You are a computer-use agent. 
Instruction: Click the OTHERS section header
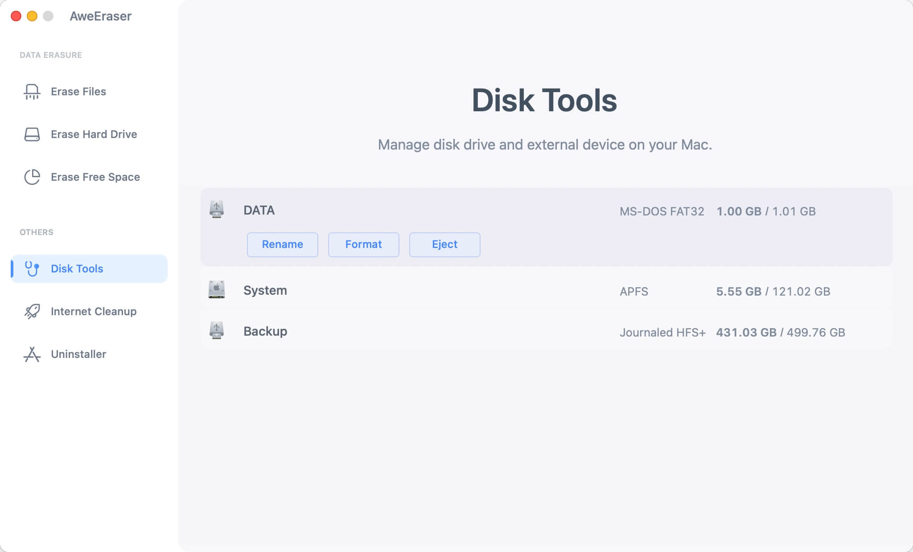pos(37,232)
